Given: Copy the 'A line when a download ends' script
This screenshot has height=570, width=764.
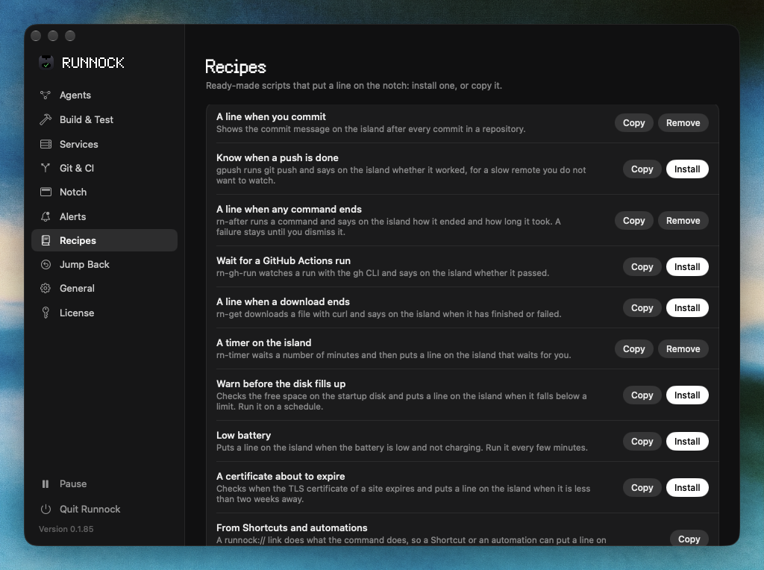Looking at the screenshot, I should tap(642, 308).
